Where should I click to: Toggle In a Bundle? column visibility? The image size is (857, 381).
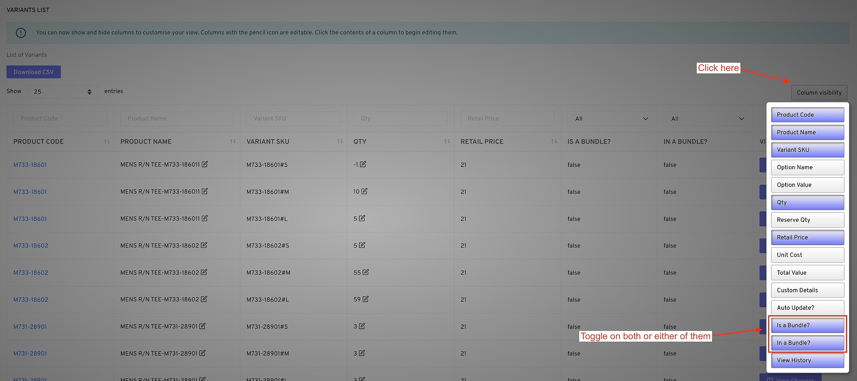click(807, 343)
